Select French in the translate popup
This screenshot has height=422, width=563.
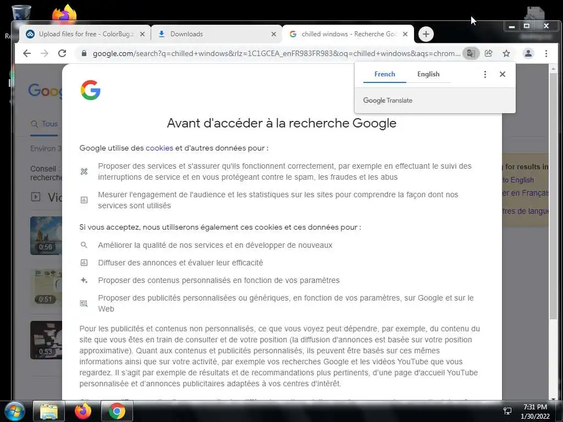click(384, 74)
